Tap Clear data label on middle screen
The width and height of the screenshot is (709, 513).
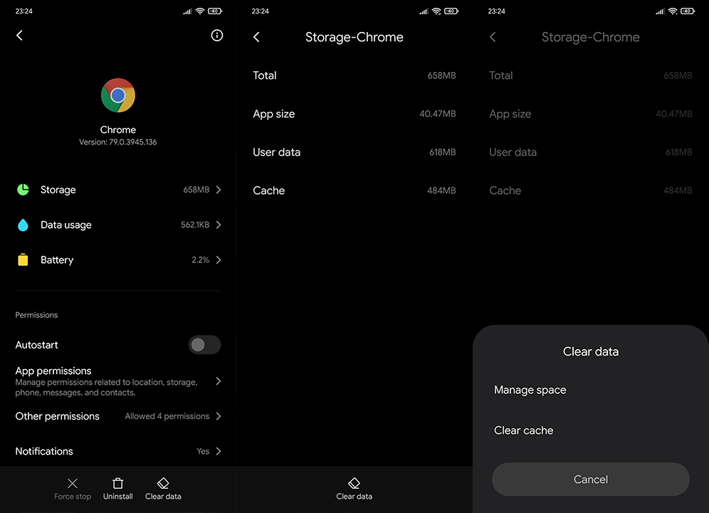(x=354, y=496)
